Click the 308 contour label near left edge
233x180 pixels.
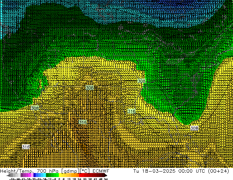click(35, 108)
